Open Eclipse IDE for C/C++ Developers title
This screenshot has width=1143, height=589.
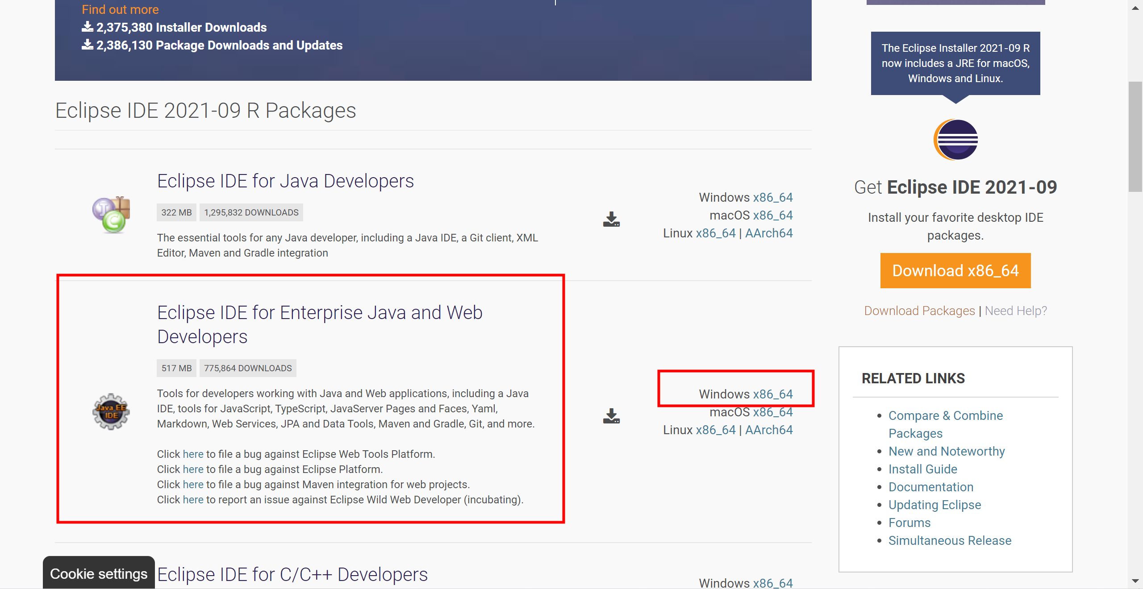click(292, 574)
